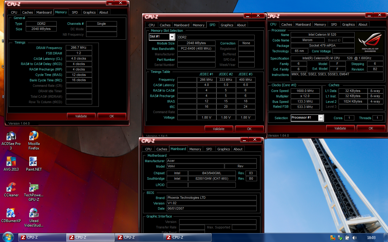Select the Paint.NET desktop shortcut
The width and height of the screenshot is (388, 242).
click(x=34, y=164)
